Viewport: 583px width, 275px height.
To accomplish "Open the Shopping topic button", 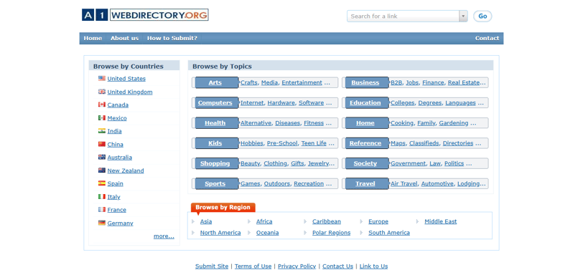I will (216, 163).
